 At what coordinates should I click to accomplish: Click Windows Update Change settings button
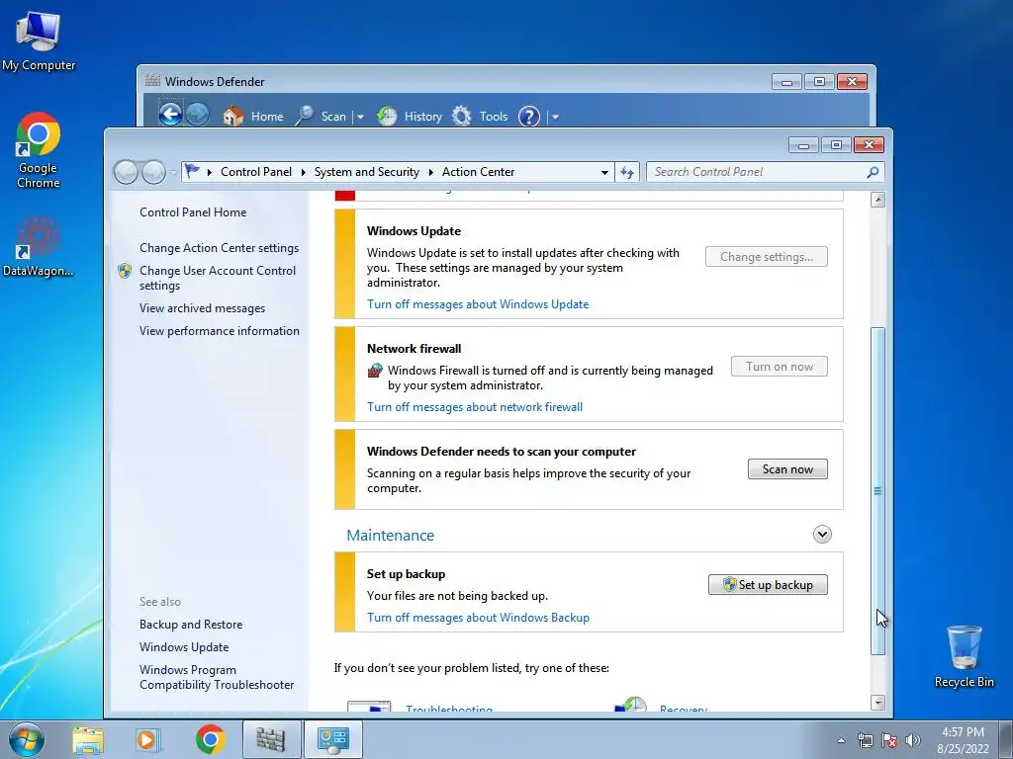767,257
